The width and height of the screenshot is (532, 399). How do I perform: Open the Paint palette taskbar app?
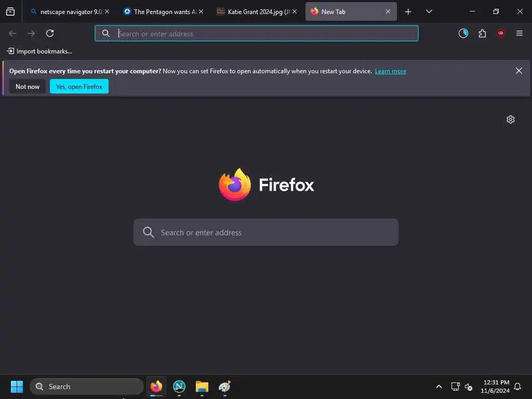224,387
